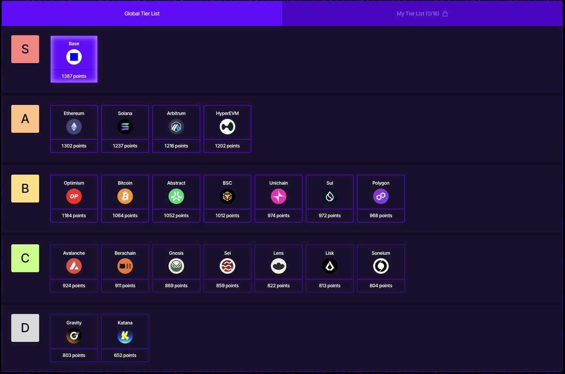Click the "974 points" Unichain score
This screenshot has height=374, width=565.
click(279, 215)
